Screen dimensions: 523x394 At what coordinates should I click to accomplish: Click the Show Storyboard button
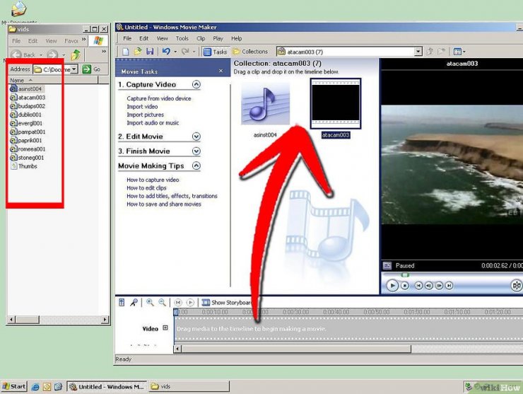[x=226, y=303]
